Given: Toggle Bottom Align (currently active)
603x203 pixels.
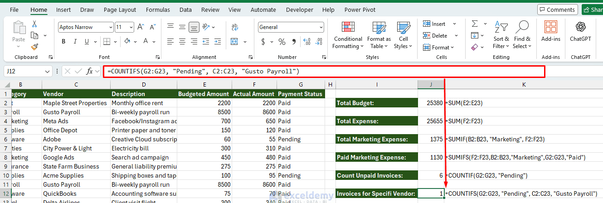Looking at the screenshot, I should pyautogui.click(x=194, y=27).
